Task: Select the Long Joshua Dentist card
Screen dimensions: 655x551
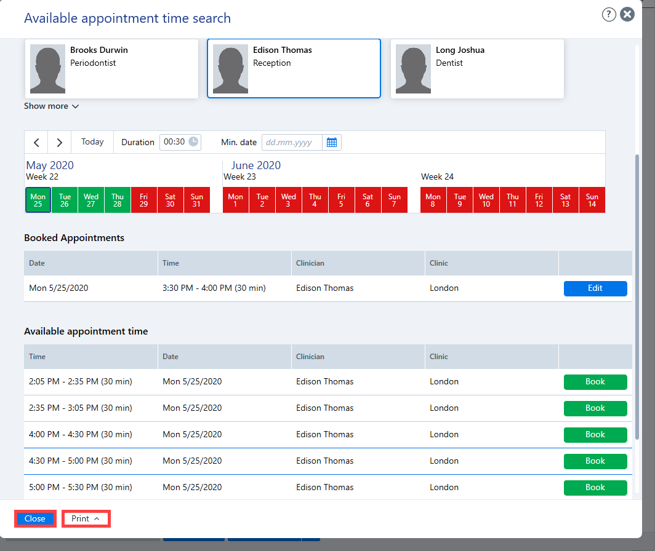Action: coord(477,69)
